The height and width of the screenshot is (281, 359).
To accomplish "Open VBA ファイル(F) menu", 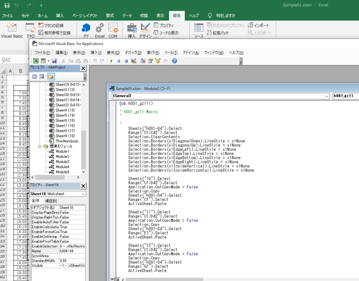I will [x=42, y=53].
